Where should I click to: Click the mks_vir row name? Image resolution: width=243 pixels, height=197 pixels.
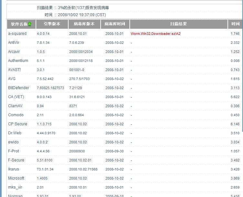tap(15, 187)
